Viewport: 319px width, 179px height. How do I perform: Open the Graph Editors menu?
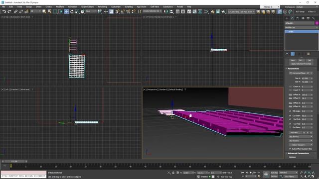(x=88, y=6)
